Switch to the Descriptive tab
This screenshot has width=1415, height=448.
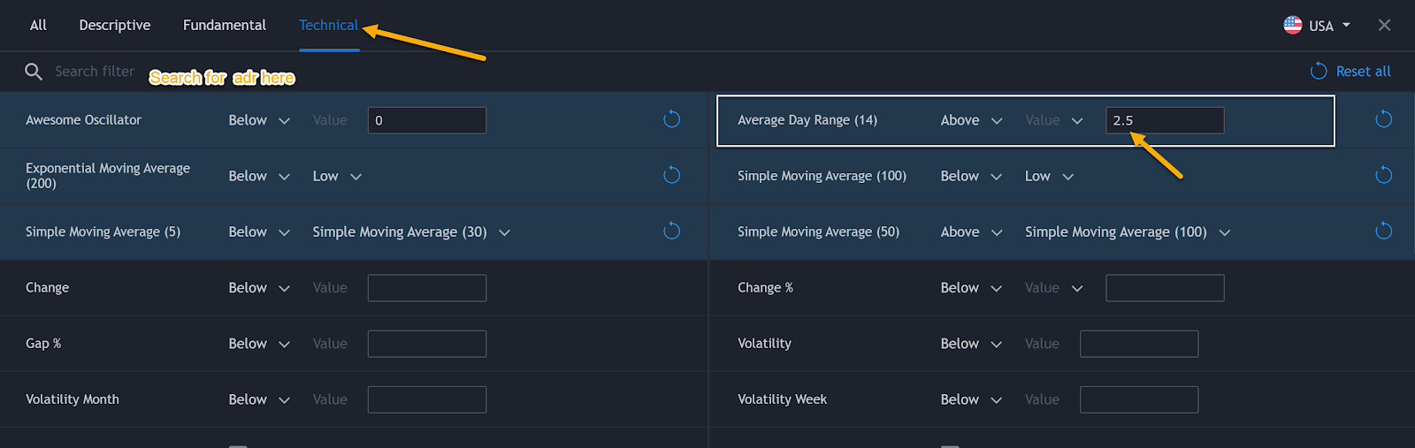115,26
